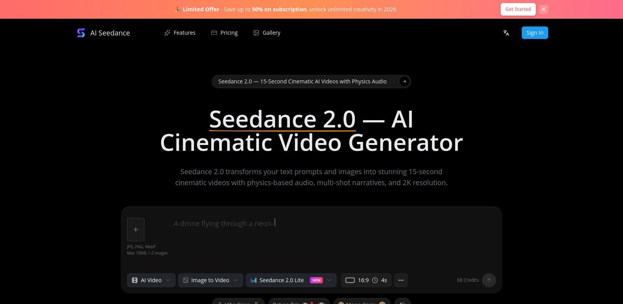Screen dimensions: 623x304
Task: Click the AI Seedance logo icon
Action: pos(81,33)
